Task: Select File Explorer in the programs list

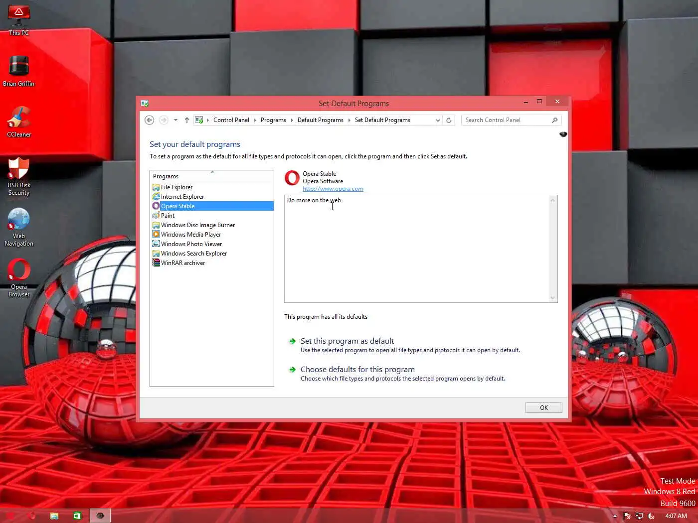Action: coord(212,187)
